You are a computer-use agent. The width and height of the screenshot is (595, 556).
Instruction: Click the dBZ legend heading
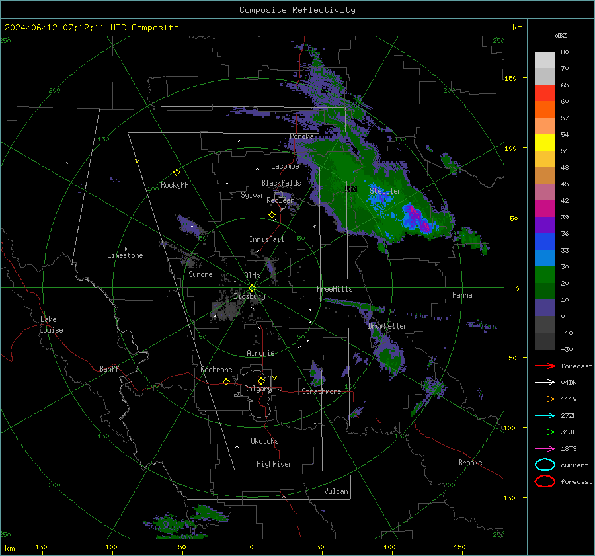coord(561,35)
